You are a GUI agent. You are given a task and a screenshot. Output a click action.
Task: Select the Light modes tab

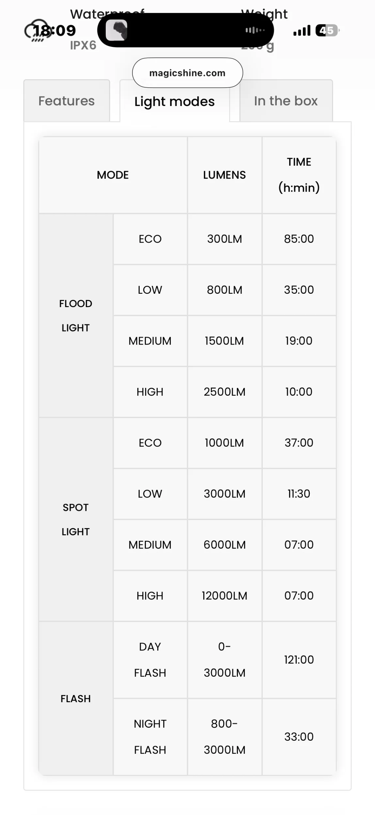(x=175, y=101)
